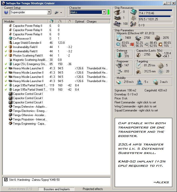Viewport: 177px width, 192px height.
Task: Open the Active drones tab
Action: click(x=20, y=189)
